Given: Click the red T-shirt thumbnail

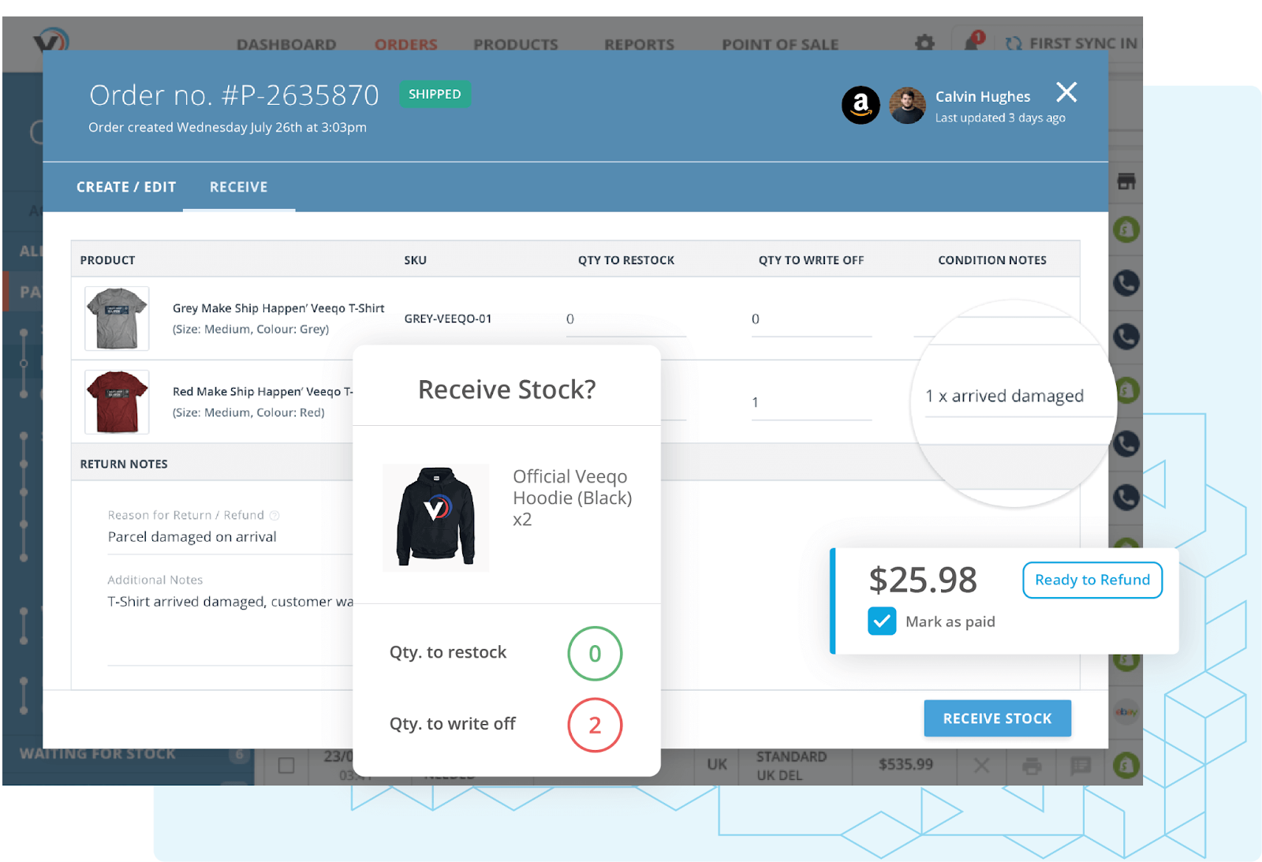Looking at the screenshot, I should 117,402.
